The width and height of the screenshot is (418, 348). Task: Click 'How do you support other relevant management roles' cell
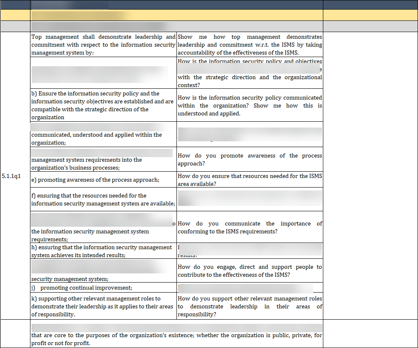pyautogui.click(x=249, y=306)
